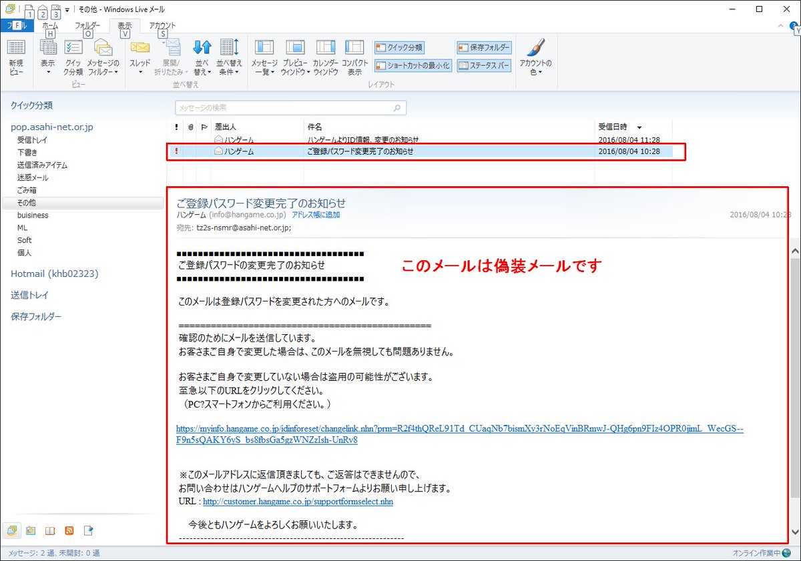Select the pop.asahi-net.or.jp account
The width and height of the screenshot is (801, 561).
52,127
